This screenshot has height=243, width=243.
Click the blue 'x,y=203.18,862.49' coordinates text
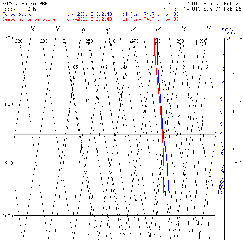[x=89, y=14]
